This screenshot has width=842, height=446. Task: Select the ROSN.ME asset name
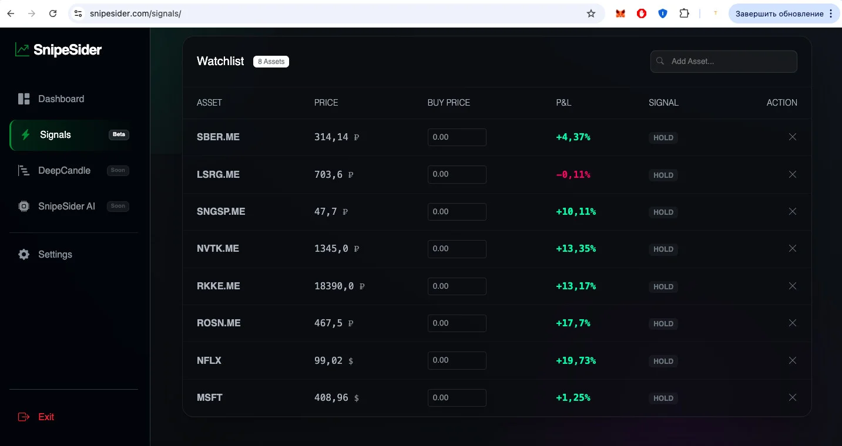coord(219,323)
